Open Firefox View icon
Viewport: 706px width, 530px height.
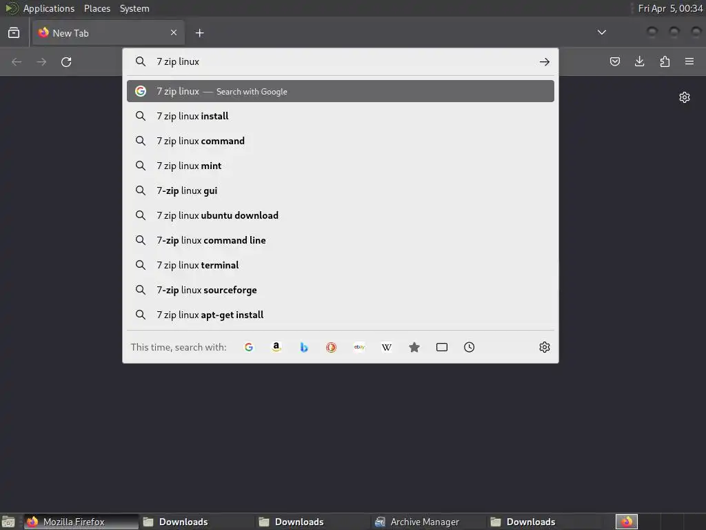[14, 33]
